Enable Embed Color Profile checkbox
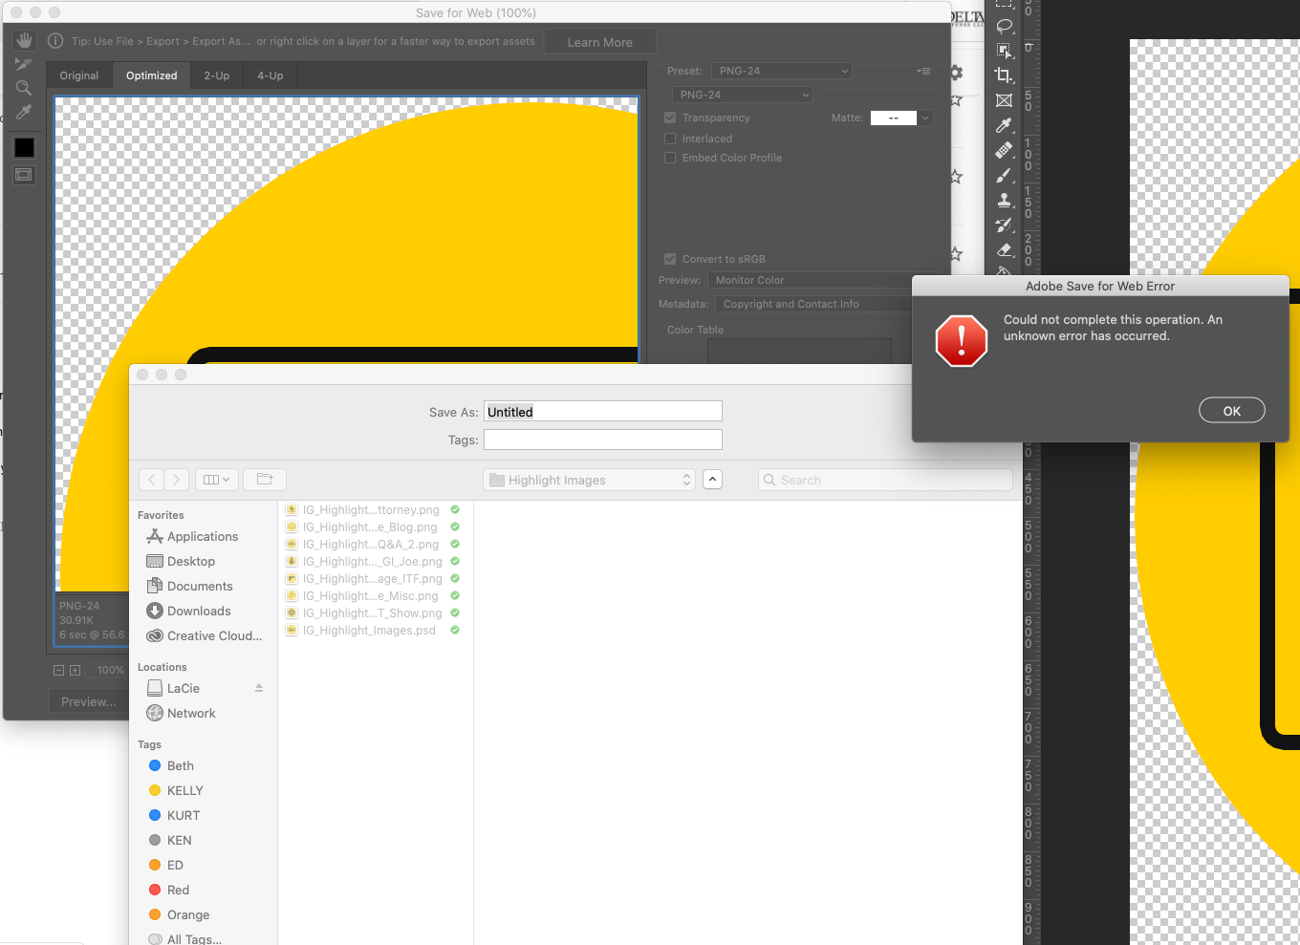 (x=670, y=158)
